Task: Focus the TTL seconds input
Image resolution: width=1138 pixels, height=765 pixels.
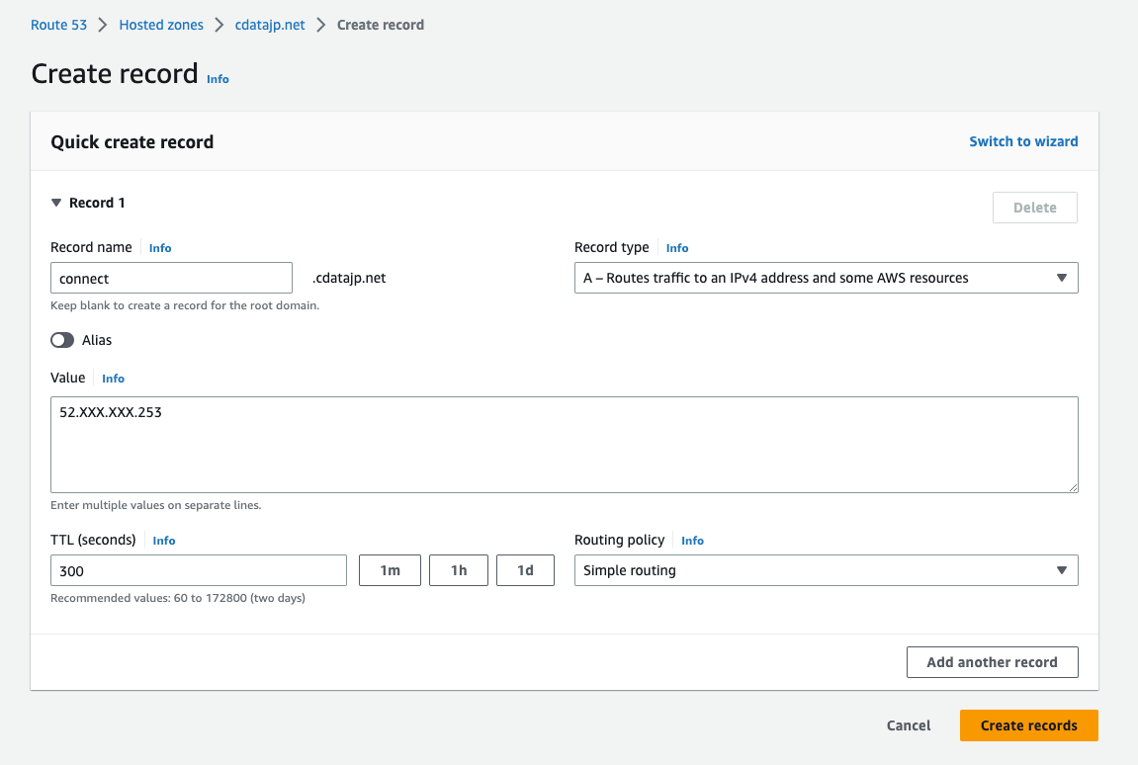Action: click(199, 570)
